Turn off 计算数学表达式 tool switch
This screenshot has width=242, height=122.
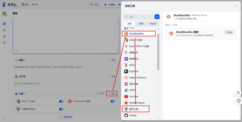[x=61, y=109]
